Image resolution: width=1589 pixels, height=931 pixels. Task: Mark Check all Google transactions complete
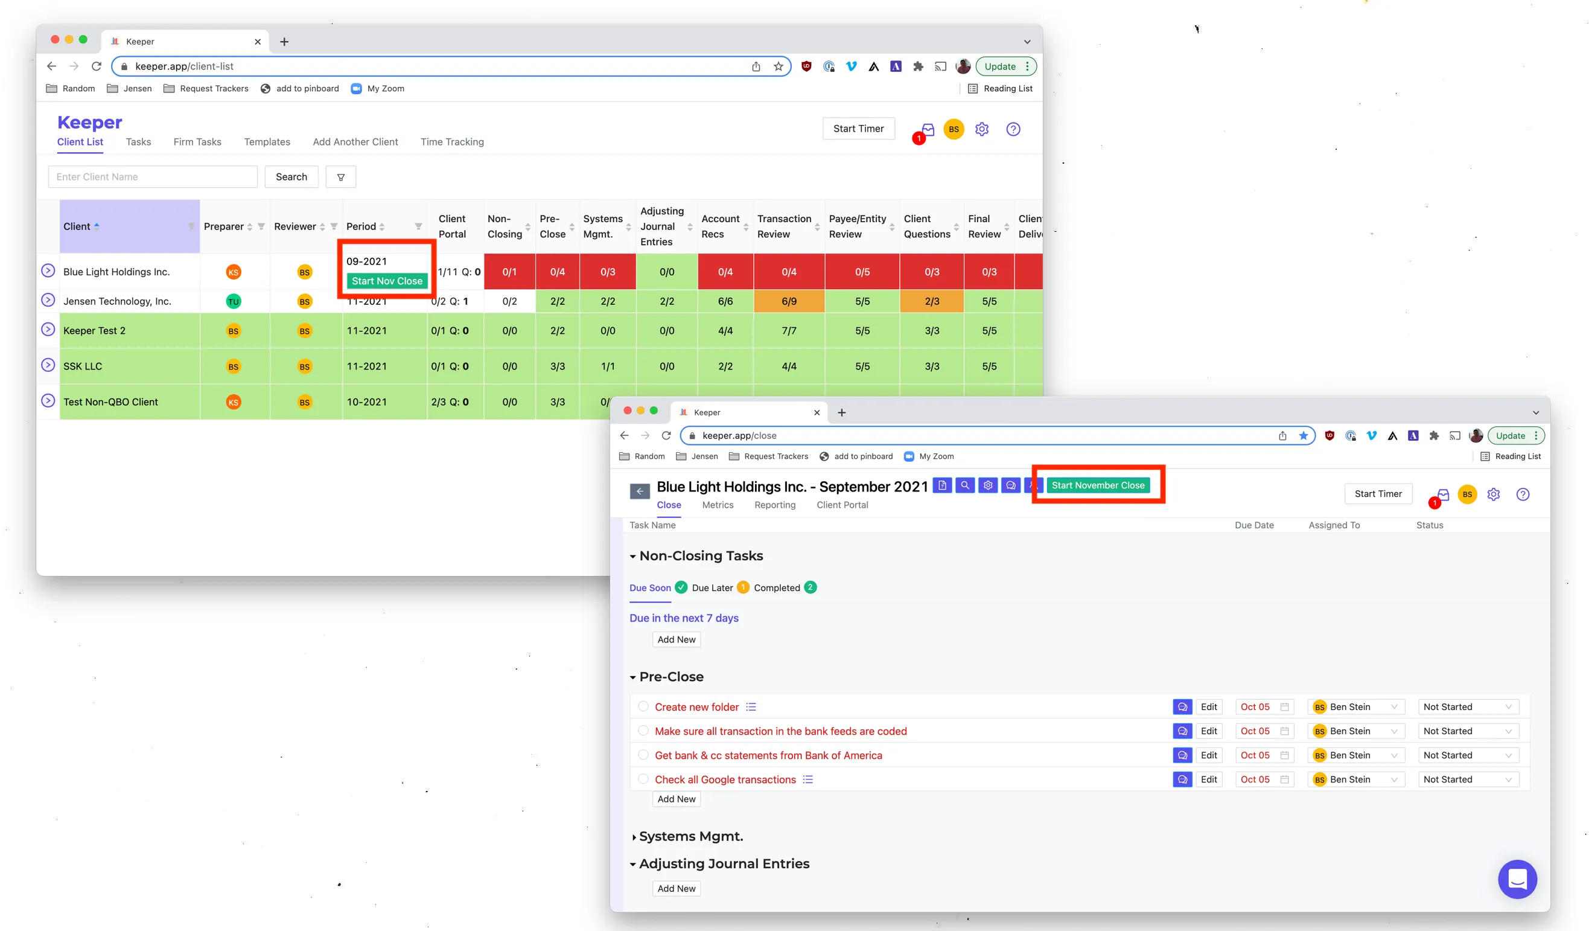(643, 779)
